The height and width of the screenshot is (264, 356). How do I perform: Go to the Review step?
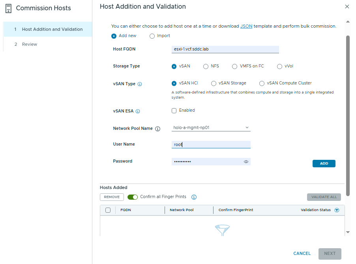[30, 44]
